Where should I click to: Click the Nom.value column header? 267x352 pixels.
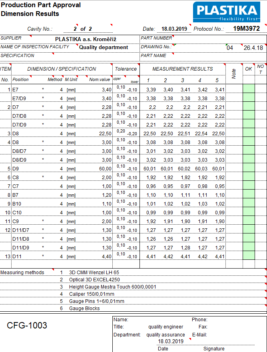point(100,79)
